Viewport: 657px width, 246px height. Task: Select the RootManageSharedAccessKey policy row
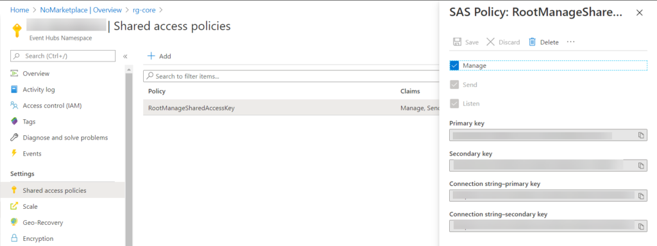tap(291, 108)
